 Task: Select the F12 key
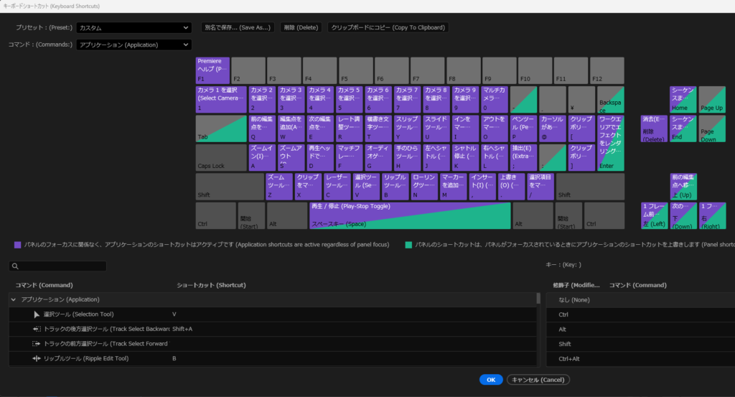[607, 70]
